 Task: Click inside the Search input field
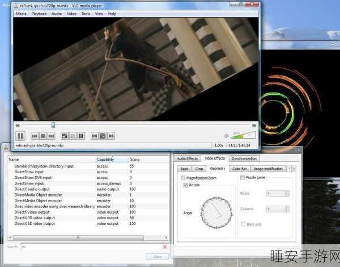tap(91, 247)
